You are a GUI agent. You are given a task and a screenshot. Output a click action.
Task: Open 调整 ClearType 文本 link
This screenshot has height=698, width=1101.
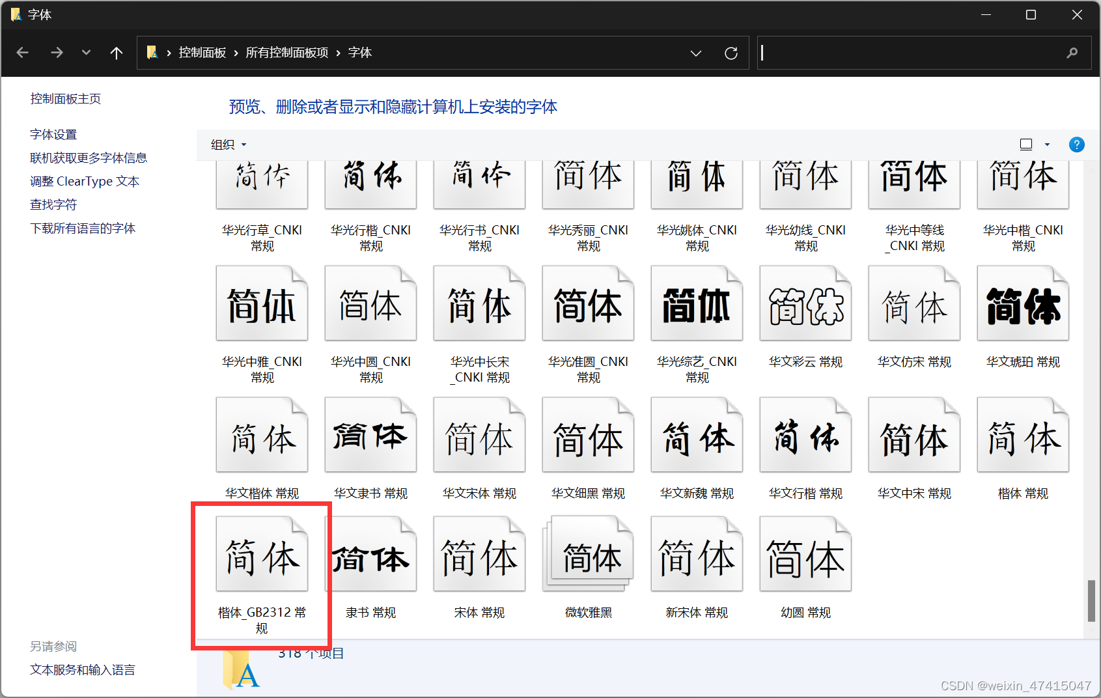[x=85, y=181]
